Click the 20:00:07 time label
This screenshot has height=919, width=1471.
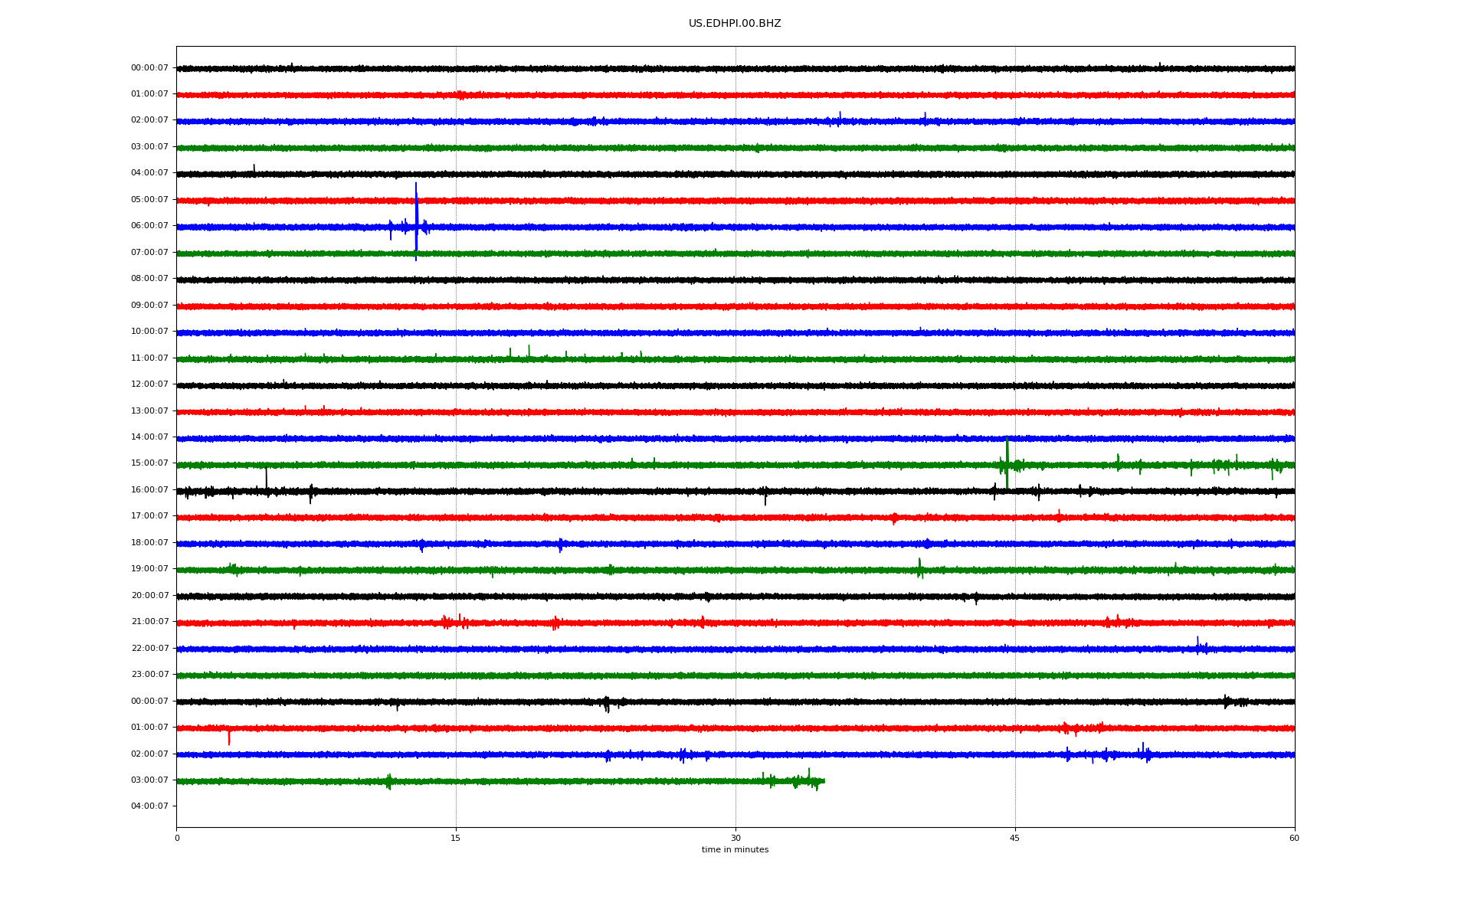149,596
